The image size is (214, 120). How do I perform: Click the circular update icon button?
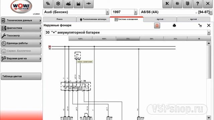click(177, 4)
